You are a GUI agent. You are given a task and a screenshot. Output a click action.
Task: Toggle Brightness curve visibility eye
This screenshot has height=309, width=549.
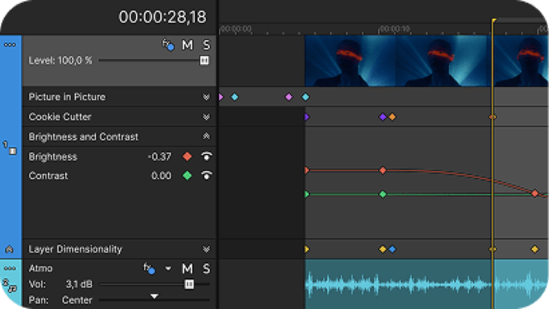[207, 157]
